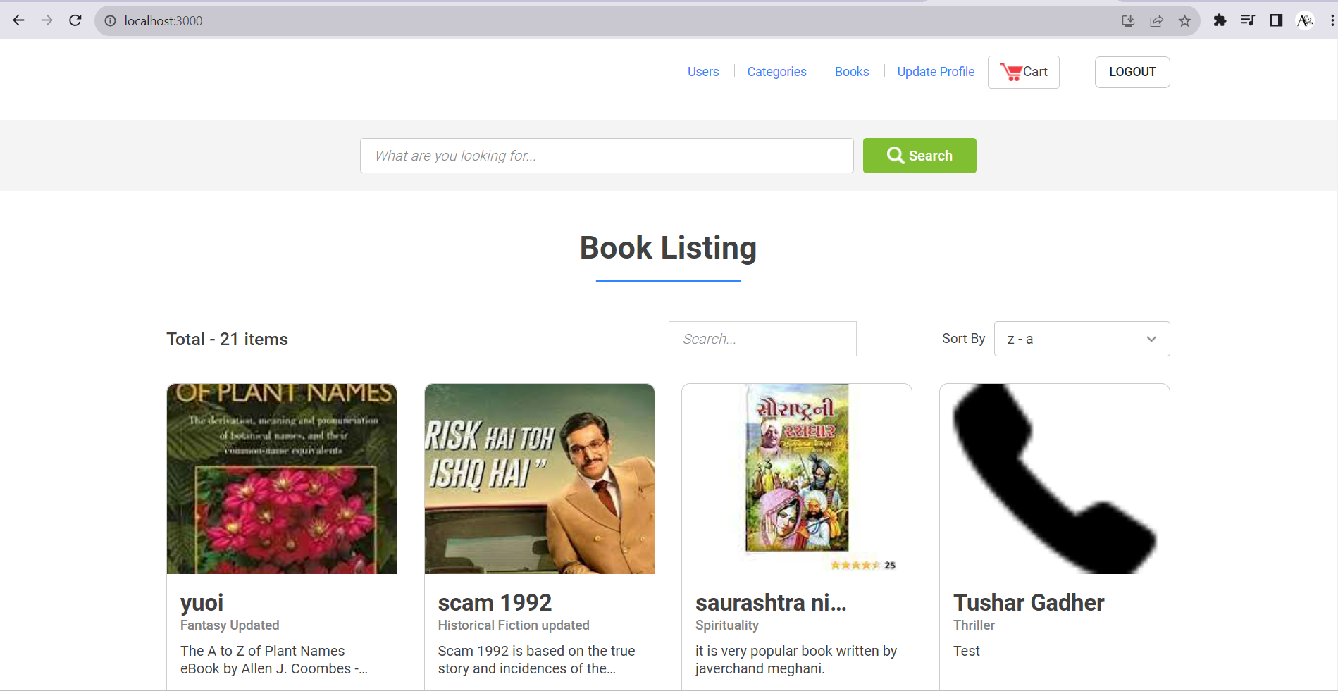Open the browser extensions puzzle icon
The width and height of the screenshot is (1338, 691).
click(x=1220, y=20)
